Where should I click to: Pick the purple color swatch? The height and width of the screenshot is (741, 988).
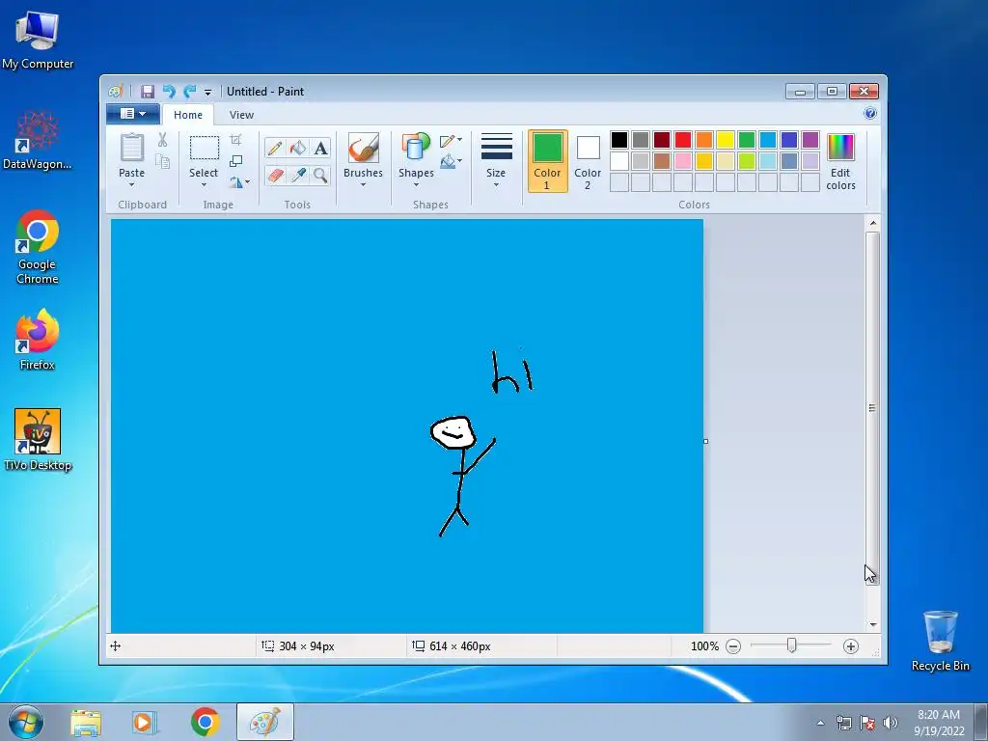(x=810, y=140)
